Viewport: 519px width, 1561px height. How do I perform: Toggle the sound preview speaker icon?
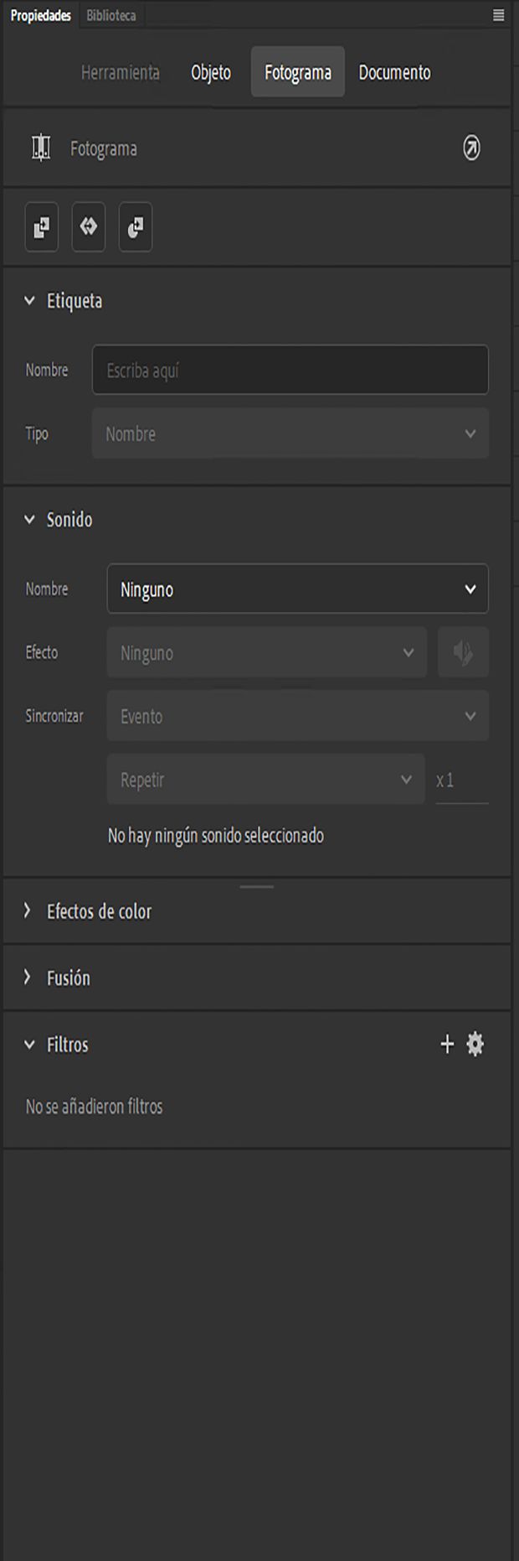464,652
